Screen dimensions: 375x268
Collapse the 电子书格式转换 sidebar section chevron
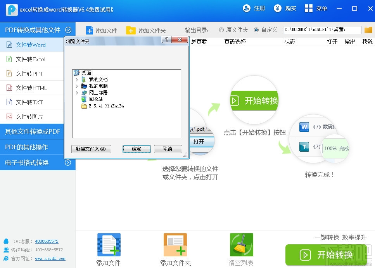69,163
